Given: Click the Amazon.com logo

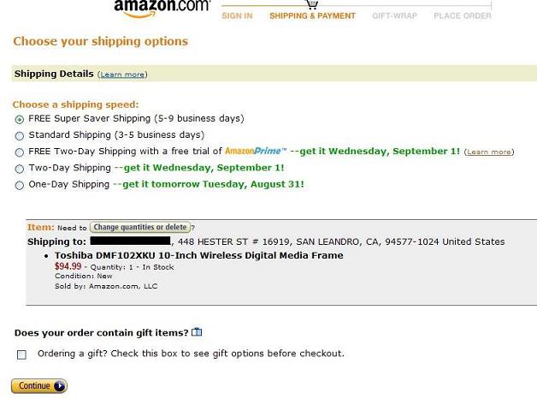Looking at the screenshot, I should click(162, 8).
